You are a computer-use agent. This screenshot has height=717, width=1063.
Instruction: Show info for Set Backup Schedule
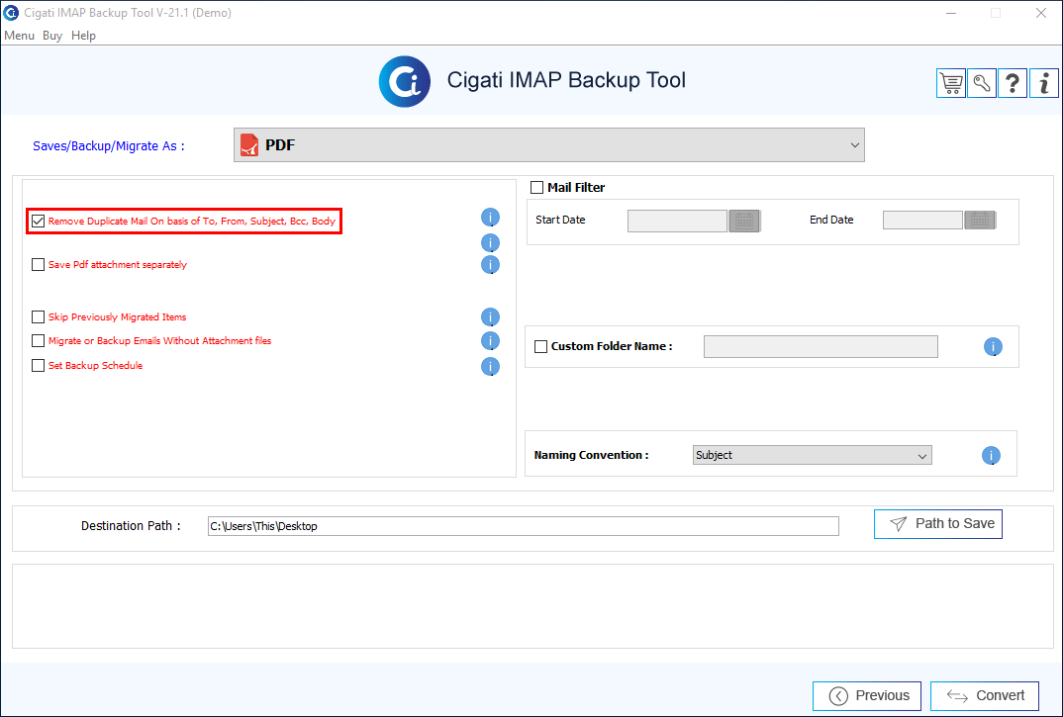(x=490, y=367)
